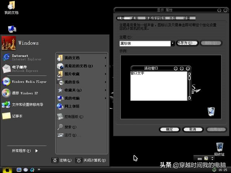
Task: Click the 16:25 taskbar clock
Action: pos(223,170)
